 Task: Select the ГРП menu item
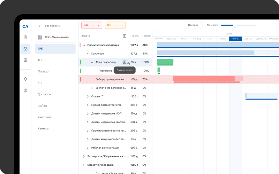[55, 49]
